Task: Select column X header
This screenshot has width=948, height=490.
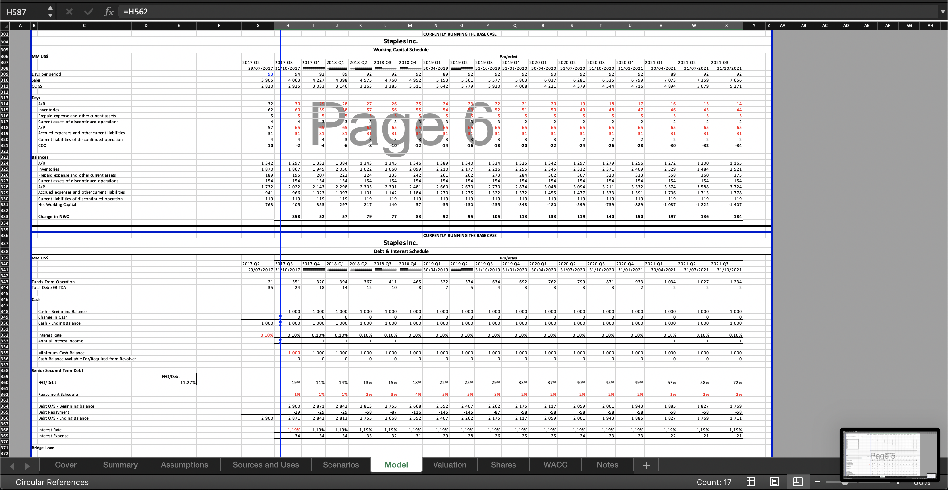Action: pyautogui.click(x=726, y=26)
